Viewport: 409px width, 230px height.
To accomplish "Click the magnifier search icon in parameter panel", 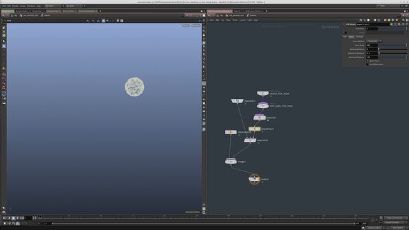I will pos(399,24).
